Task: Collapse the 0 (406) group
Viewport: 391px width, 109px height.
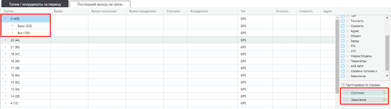Action: [6, 19]
